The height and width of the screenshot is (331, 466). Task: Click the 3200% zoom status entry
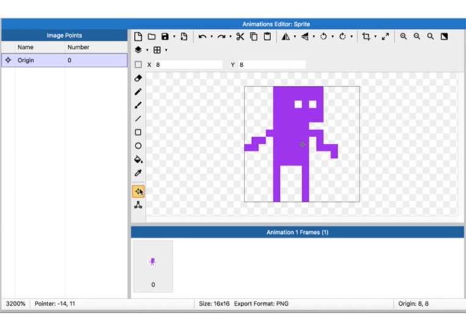coord(15,304)
